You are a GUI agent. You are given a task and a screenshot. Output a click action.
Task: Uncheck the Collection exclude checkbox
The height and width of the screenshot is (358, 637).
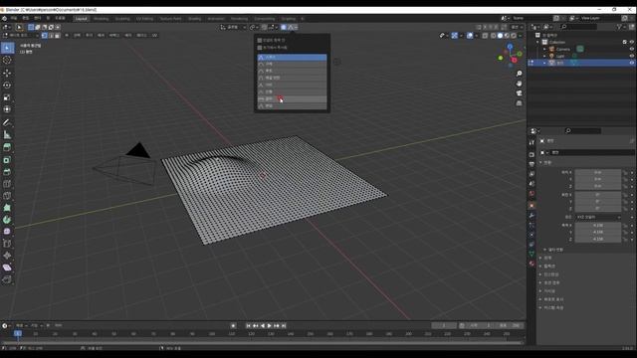[x=625, y=42]
